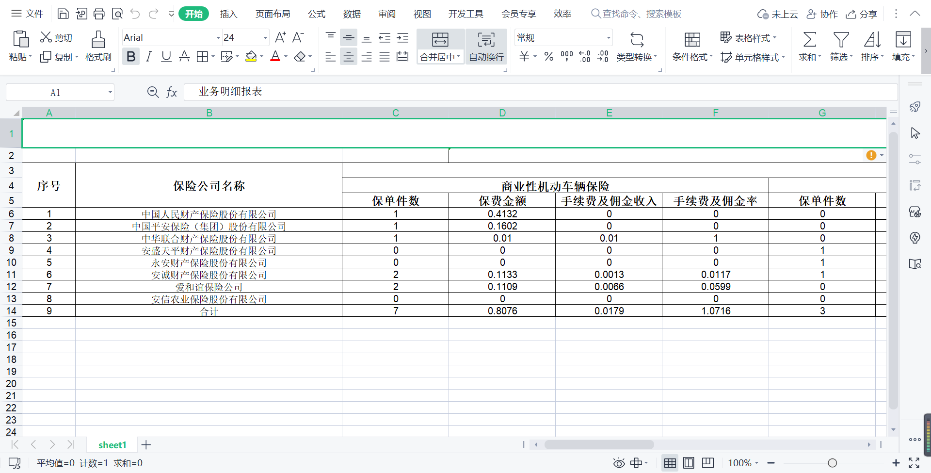Apply thousands separator format
This screenshot has width=931, height=473.
coord(566,57)
